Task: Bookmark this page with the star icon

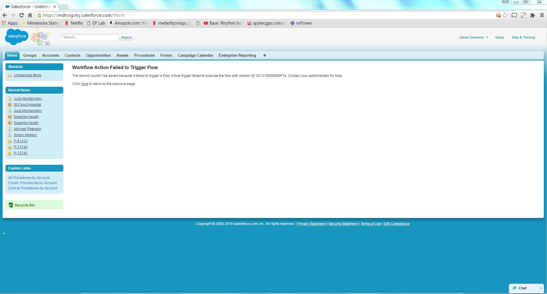Action: (x=505, y=15)
